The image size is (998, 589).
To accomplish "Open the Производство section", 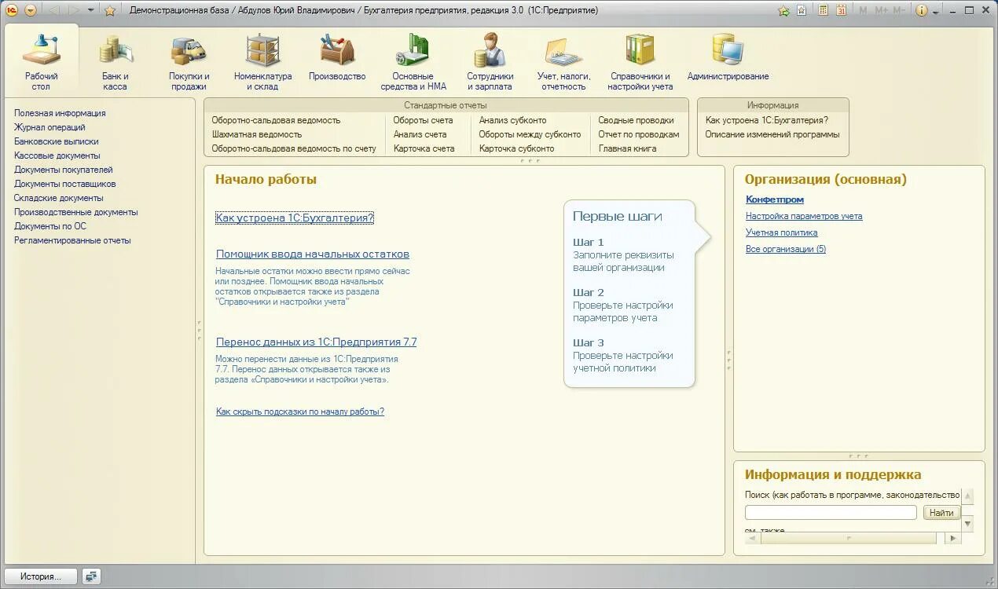I will click(337, 57).
